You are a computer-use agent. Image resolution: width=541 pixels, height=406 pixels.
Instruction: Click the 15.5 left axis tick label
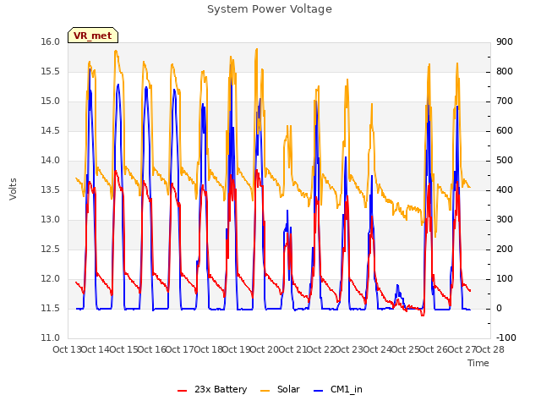point(51,72)
